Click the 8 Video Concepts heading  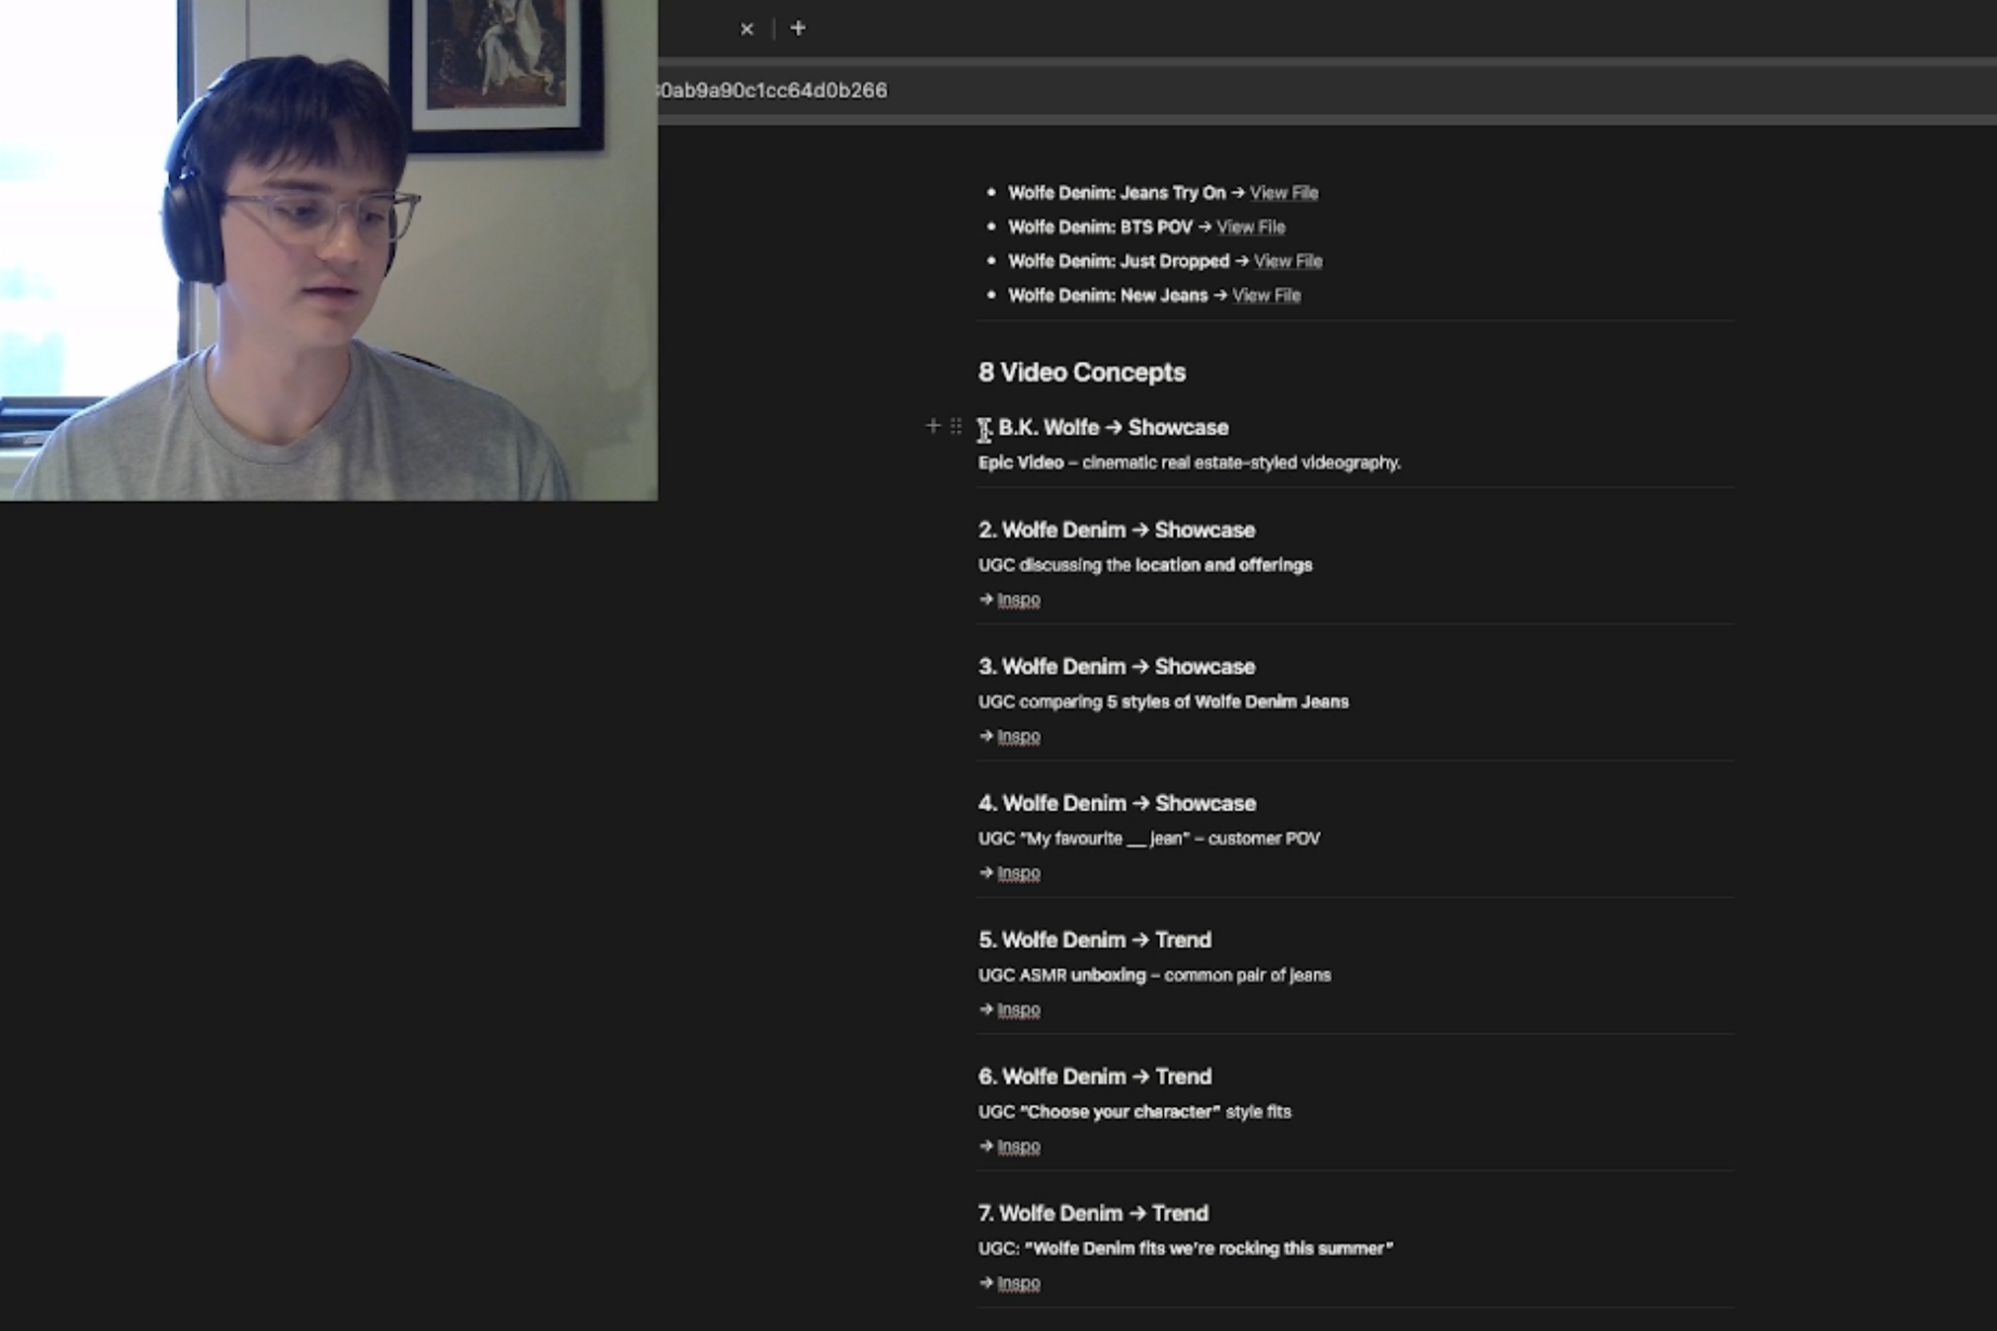(x=1081, y=373)
